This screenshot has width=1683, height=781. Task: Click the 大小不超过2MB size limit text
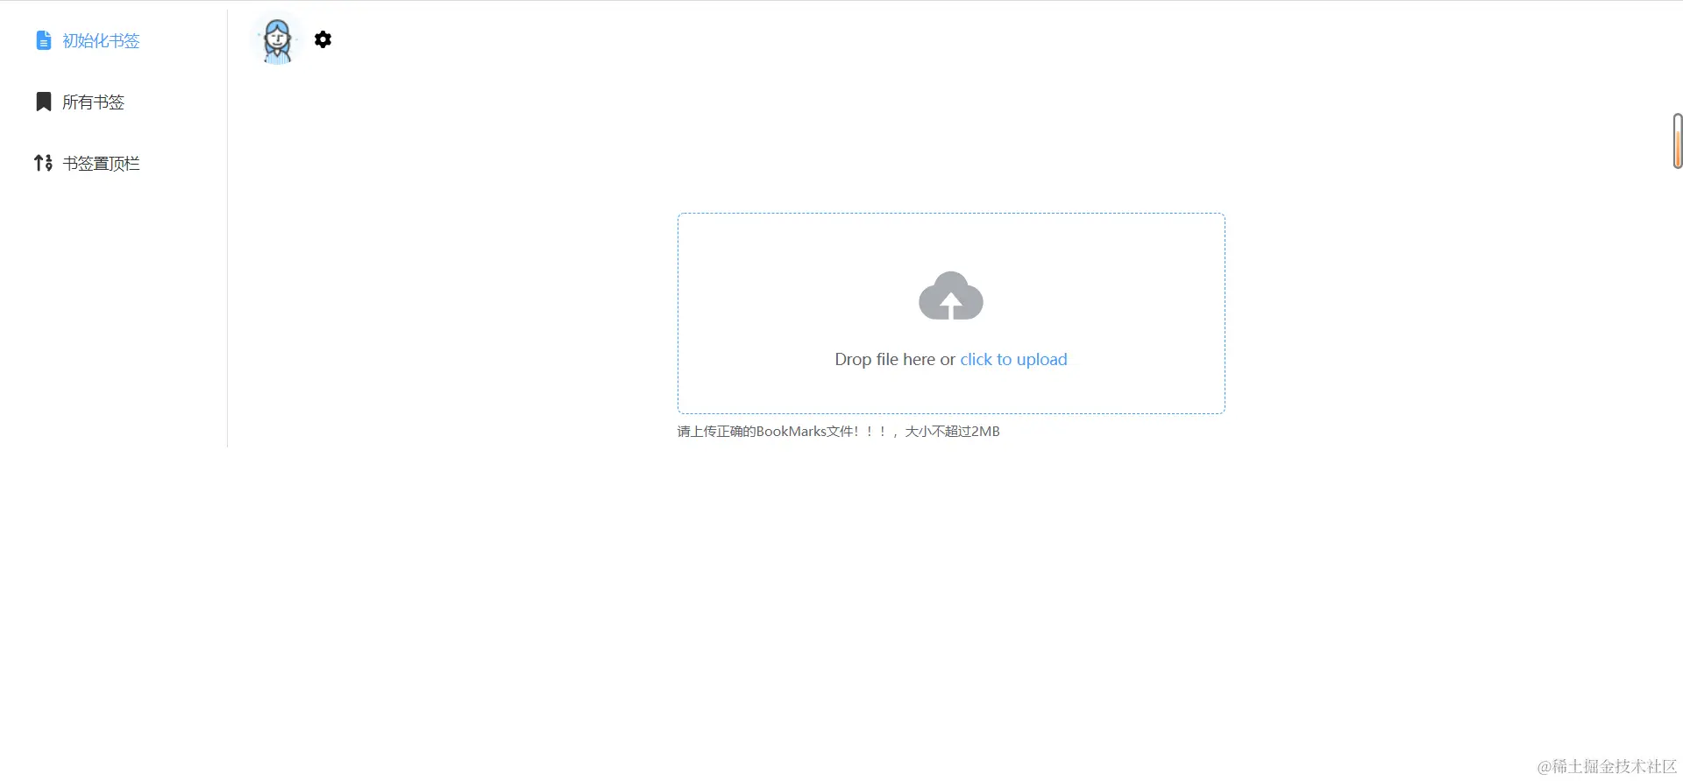pyautogui.click(x=952, y=431)
